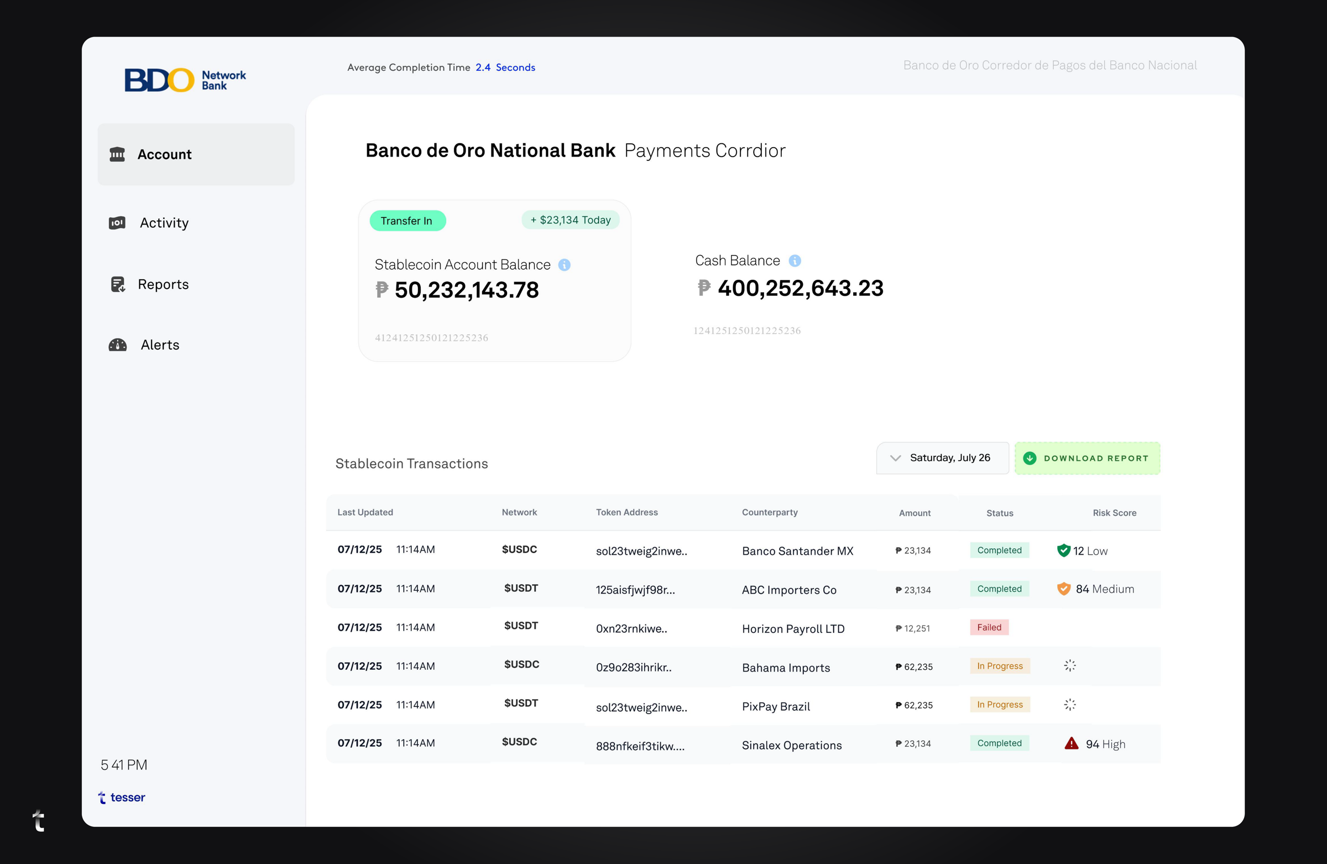The image size is (1327, 864).
Task: Click the Download Report button
Action: pyautogui.click(x=1087, y=459)
